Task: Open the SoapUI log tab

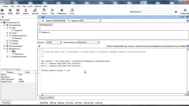Action: (44, 103)
